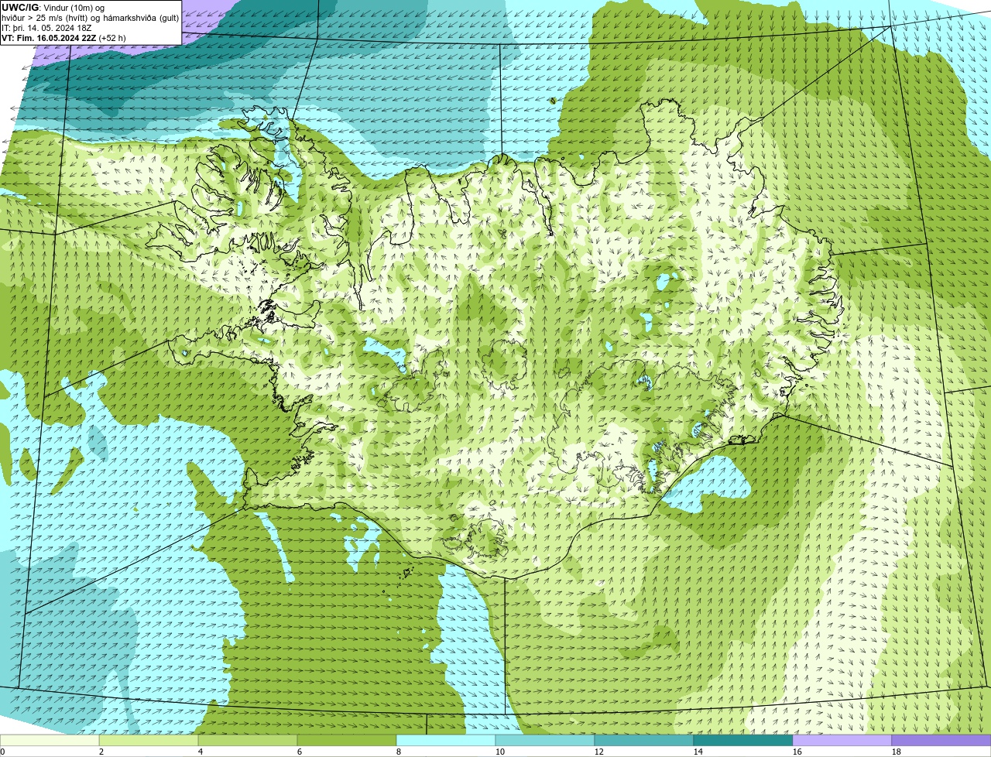Click the "VT: Fim. 16.05.2024 22Z (+52 h)" line

point(63,37)
